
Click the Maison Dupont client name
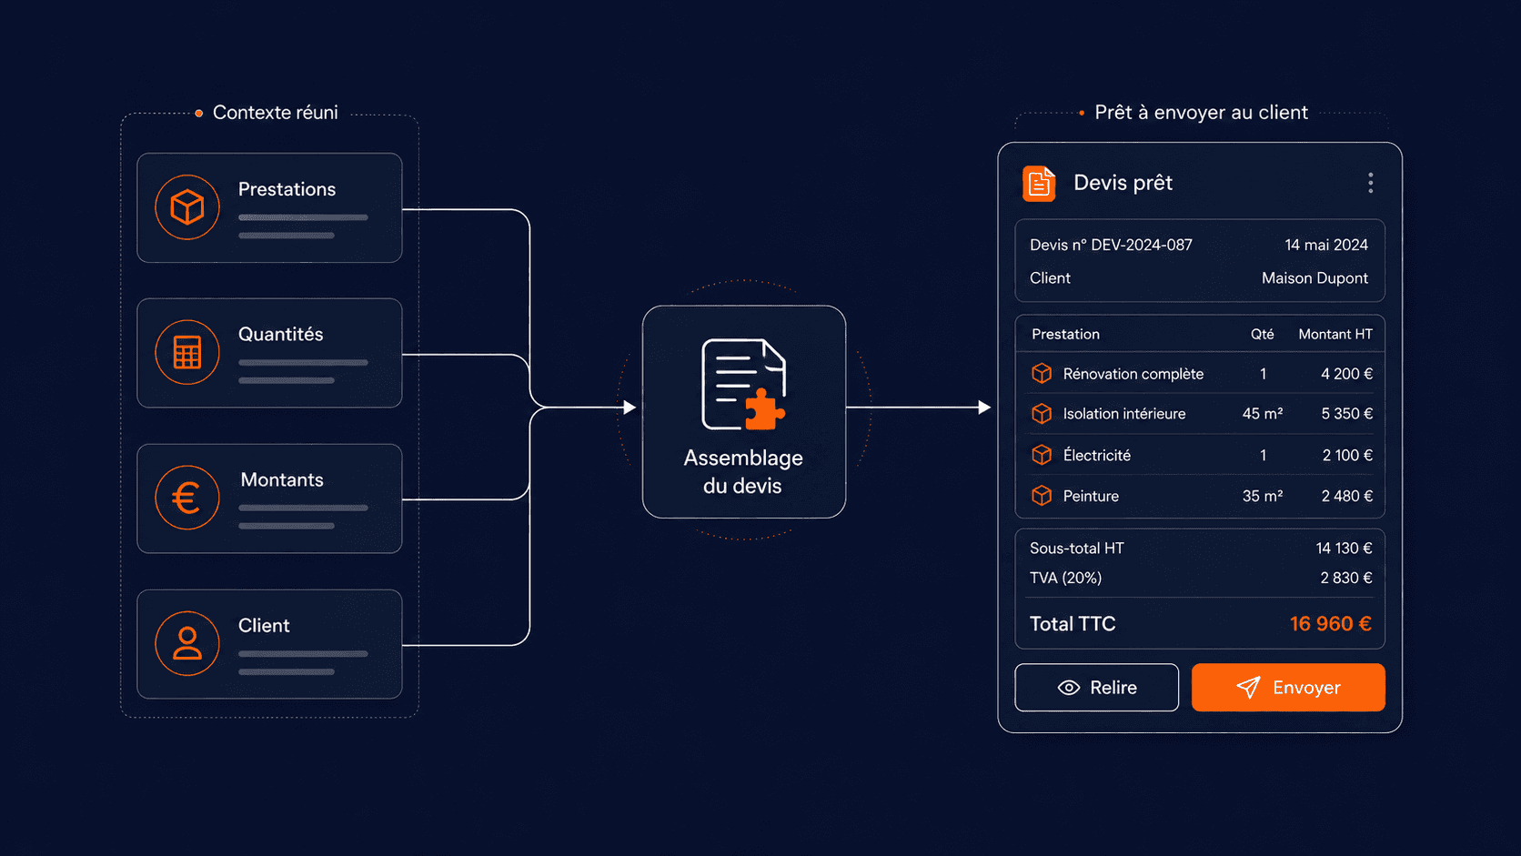coord(1315,278)
